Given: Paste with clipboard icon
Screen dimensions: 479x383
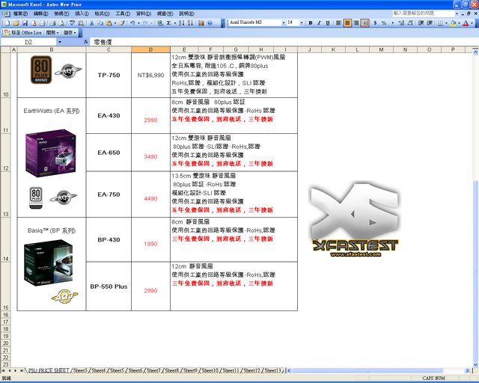Looking at the screenshot, I should pos(109,23).
